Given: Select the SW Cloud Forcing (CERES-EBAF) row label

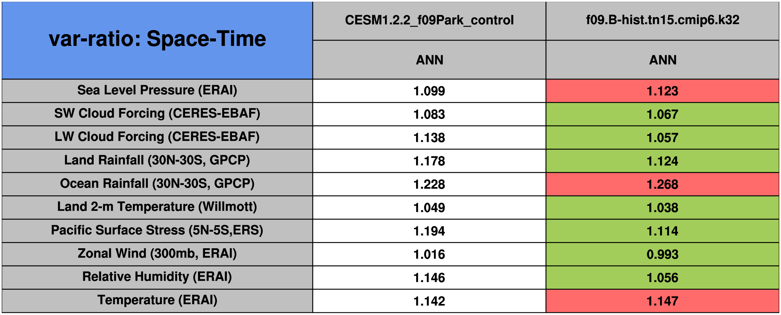Looking at the screenshot, I should coord(157,113).
